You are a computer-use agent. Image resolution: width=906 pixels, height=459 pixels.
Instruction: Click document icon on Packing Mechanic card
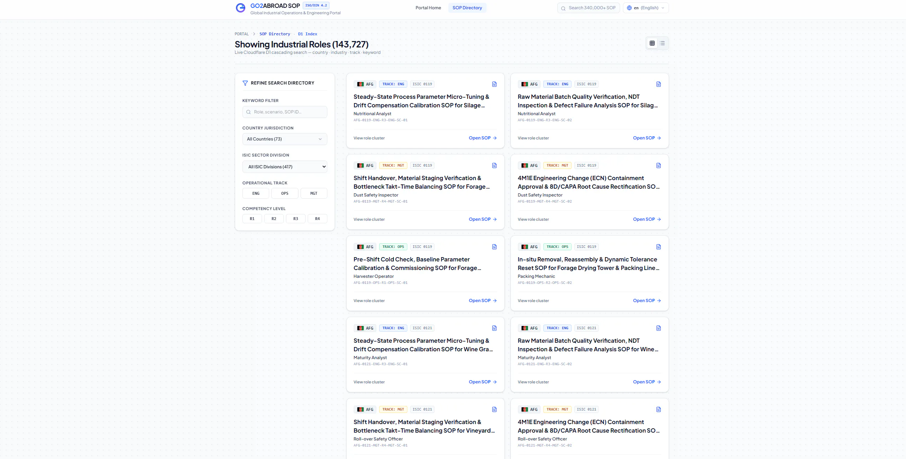(x=659, y=247)
